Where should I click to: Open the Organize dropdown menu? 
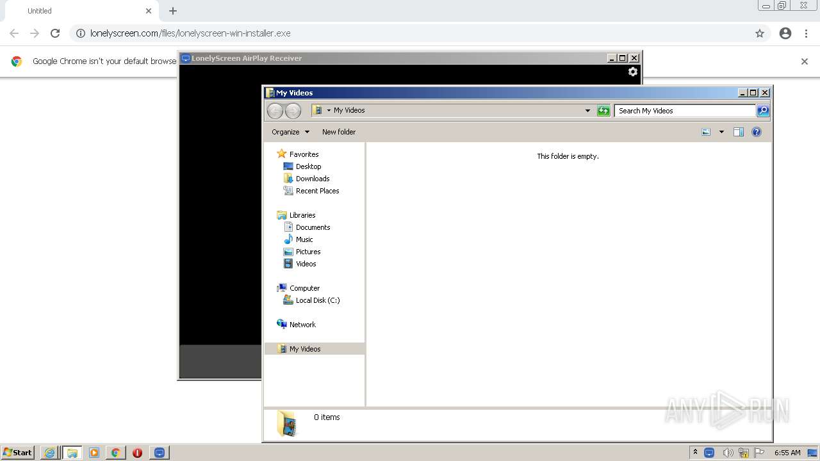[290, 132]
